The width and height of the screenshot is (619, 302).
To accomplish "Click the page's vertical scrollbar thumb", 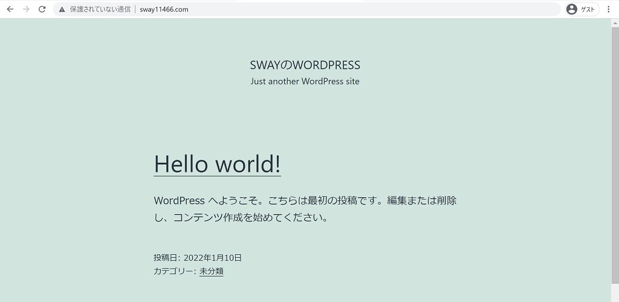I will [615, 155].
